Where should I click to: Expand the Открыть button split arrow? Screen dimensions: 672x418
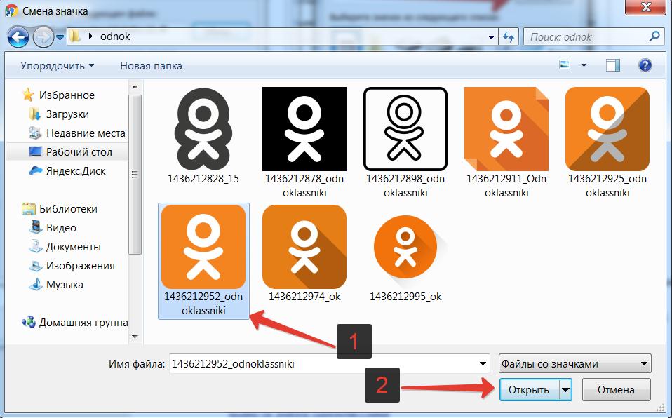pos(565,390)
